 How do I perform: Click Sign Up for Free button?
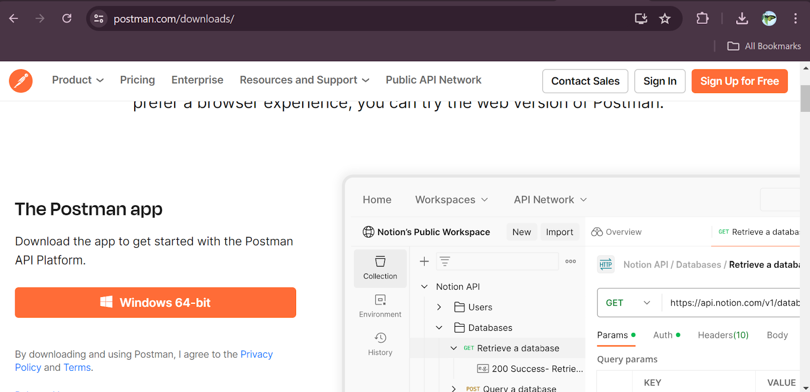pyautogui.click(x=740, y=81)
